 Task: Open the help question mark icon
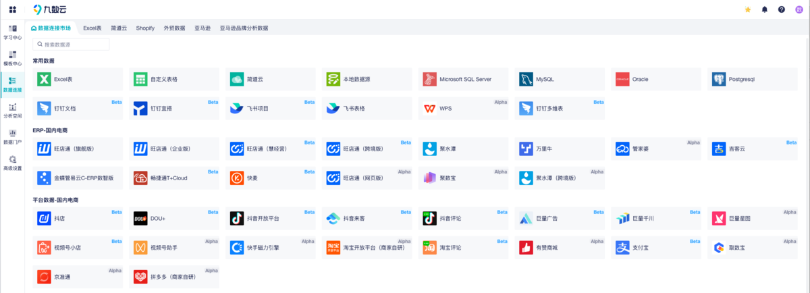[x=782, y=9]
